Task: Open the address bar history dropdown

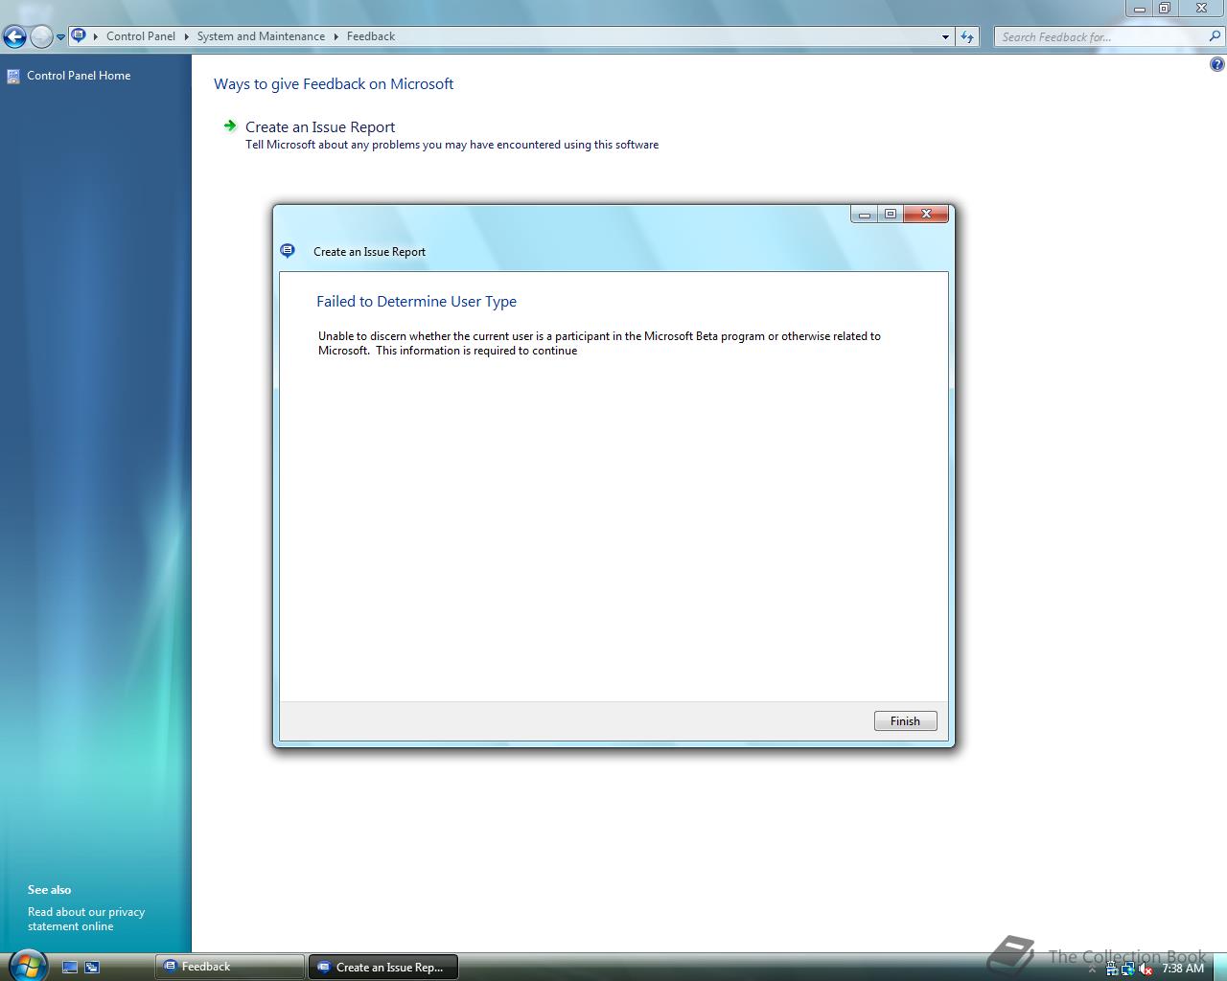Action: 945,36
